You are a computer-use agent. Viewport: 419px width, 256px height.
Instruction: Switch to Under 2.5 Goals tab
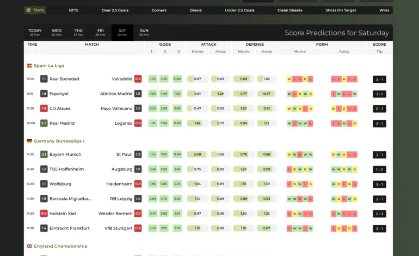tap(239, 10)
